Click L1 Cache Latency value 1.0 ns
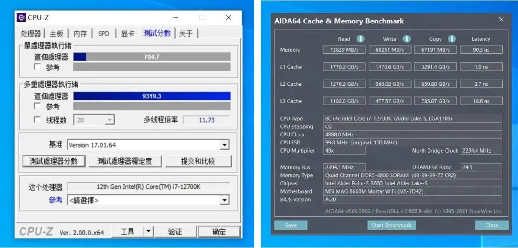Viewport: 518px width, 248px height. click(x=481, y=67)
